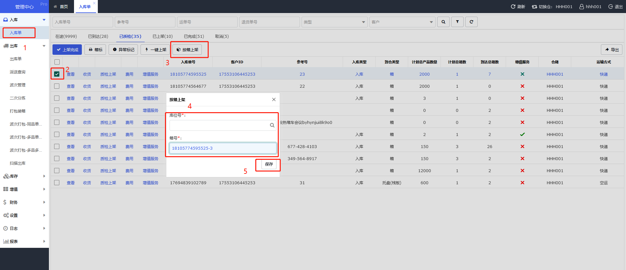
Task: Switch to 已到达(28) tab
Action: click(98, 36)
